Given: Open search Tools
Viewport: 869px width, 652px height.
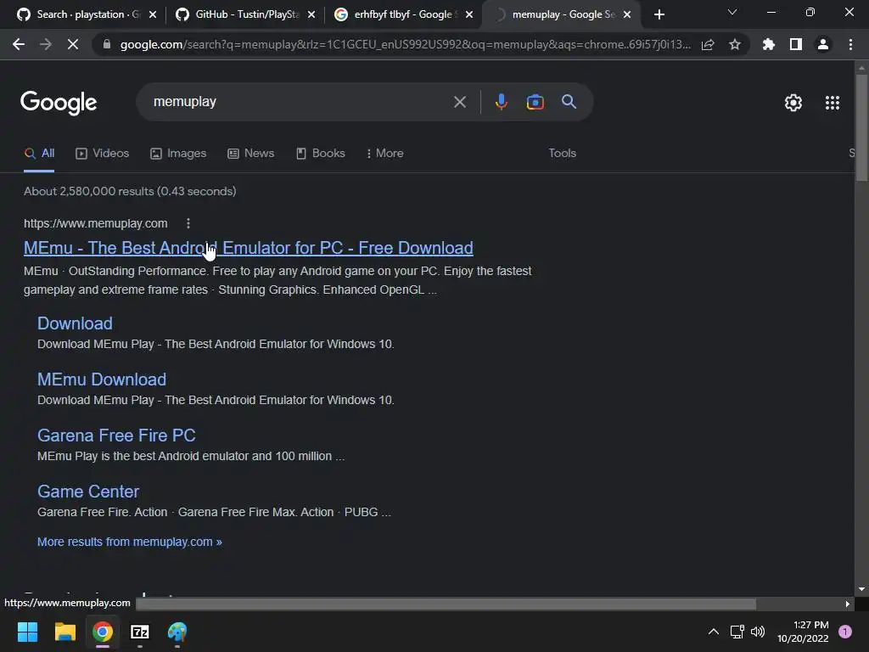Looking at the screenshot, I should point(562,153).
